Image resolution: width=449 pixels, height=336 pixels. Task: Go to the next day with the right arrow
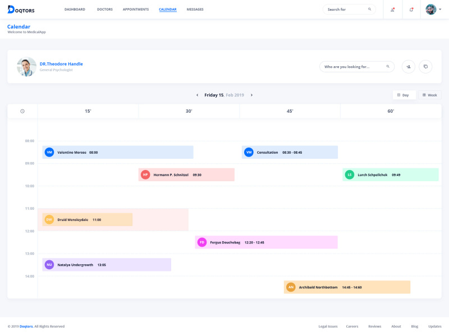[251, 95]
